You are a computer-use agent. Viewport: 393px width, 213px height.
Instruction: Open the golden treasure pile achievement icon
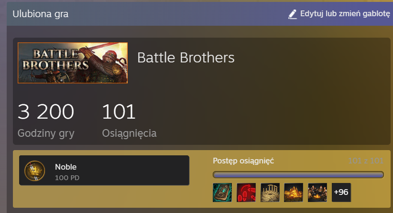pyautogui.click(x=294, y=193)
